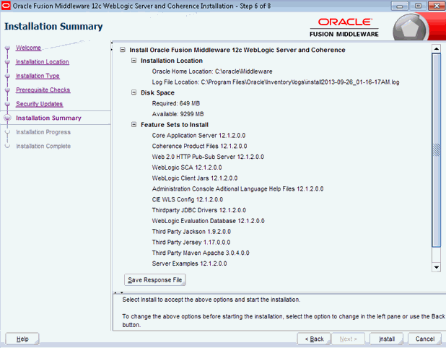The image size is (446, 348).
Task: Collapse the Feature Sets to Install section
Action: [134, 125]
